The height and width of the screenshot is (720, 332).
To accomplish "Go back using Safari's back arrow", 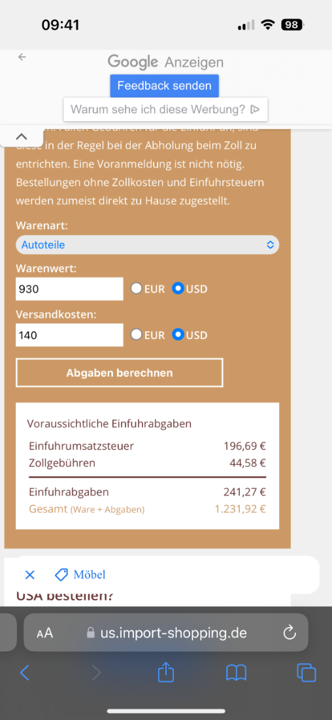I will point(25,673).
